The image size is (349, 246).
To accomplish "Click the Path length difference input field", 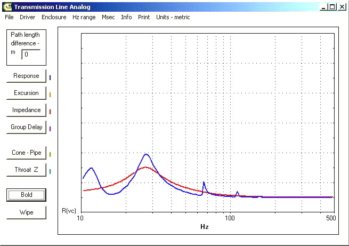I will click(x=31, y=54).
